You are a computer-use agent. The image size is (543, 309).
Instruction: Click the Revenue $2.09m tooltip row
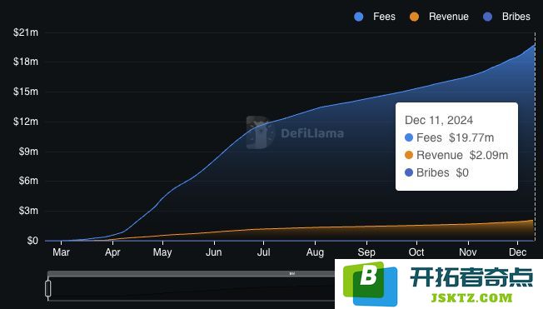[456, 155]
